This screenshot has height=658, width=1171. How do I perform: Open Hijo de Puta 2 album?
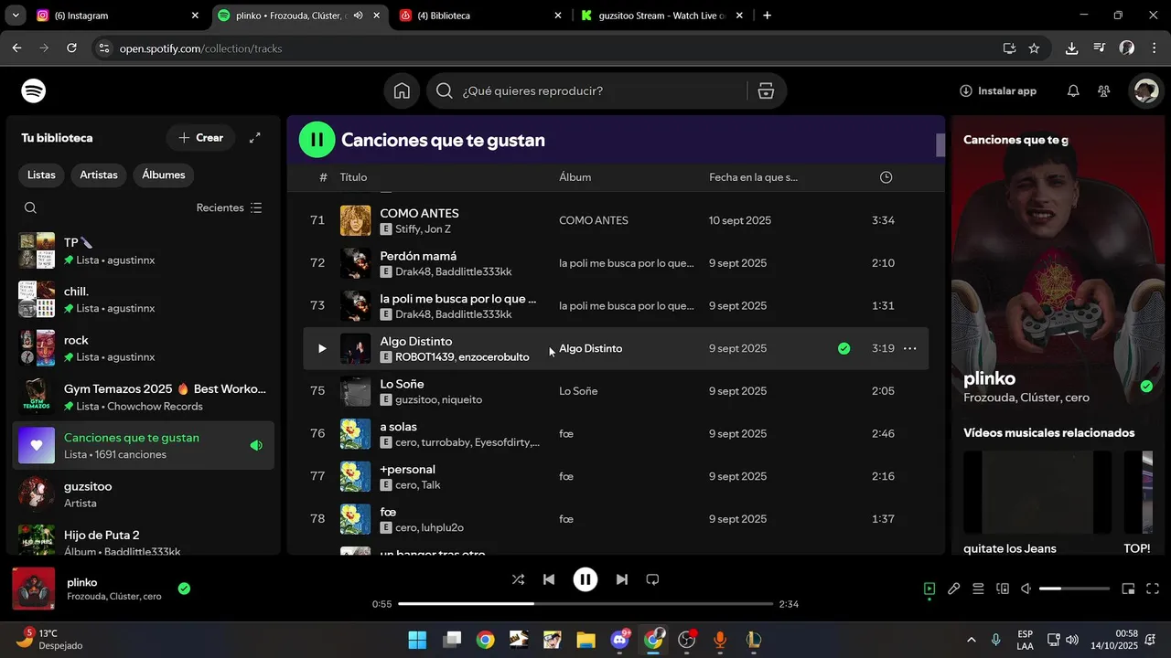pyautogui.click(x=144, y=539)
